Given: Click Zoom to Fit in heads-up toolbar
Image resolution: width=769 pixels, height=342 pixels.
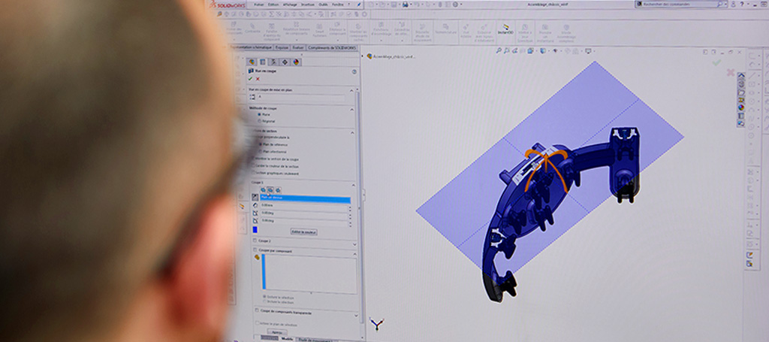Looking at the screenshot, I should (x=499, y=50).
